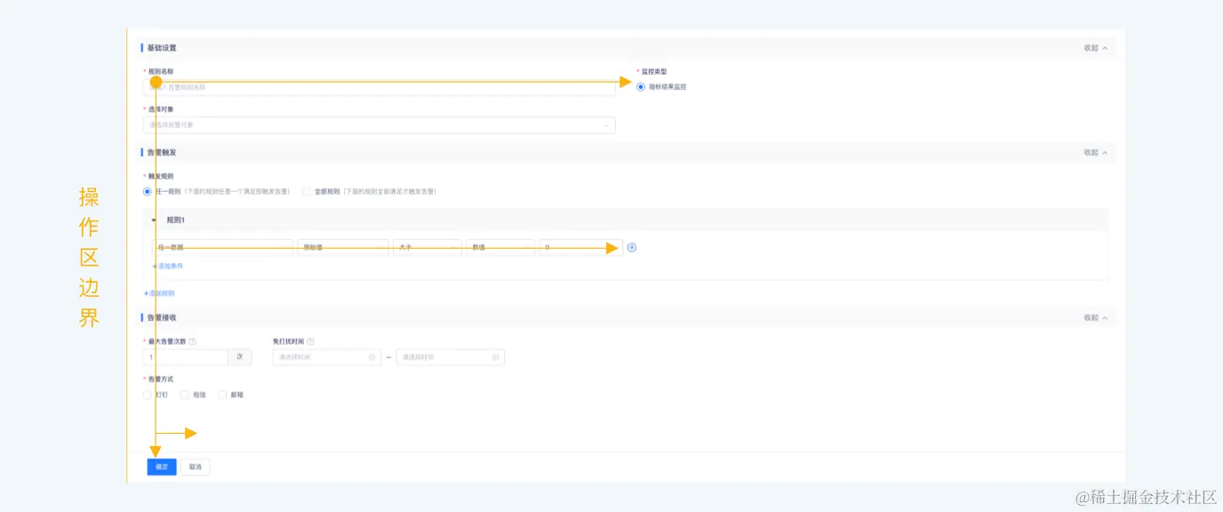Click the 次 unit addon
This screenshot has width=1223, height=512.
[240, 357]
